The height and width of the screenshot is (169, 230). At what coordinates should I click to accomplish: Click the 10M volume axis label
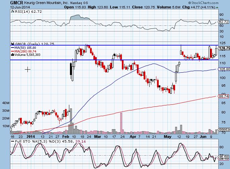tap(6, 126)
